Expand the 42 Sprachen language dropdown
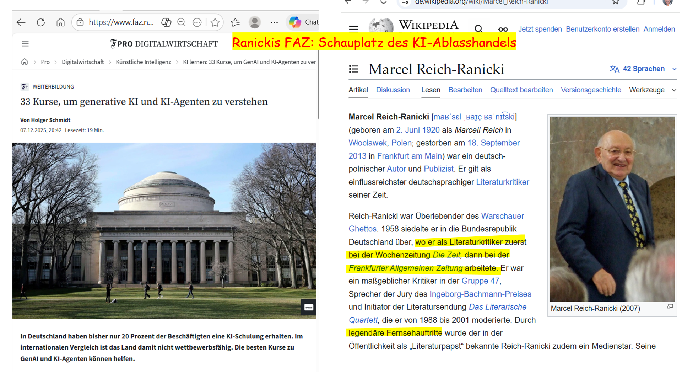This screenshot has height=384, width=682. coord(643,69)
